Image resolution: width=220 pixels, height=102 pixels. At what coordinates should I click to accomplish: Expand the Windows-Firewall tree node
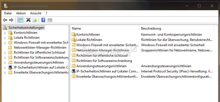pyautogui.click(x=5, y=43)
